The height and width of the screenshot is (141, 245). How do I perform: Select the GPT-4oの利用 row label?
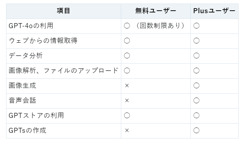(31, 26)
